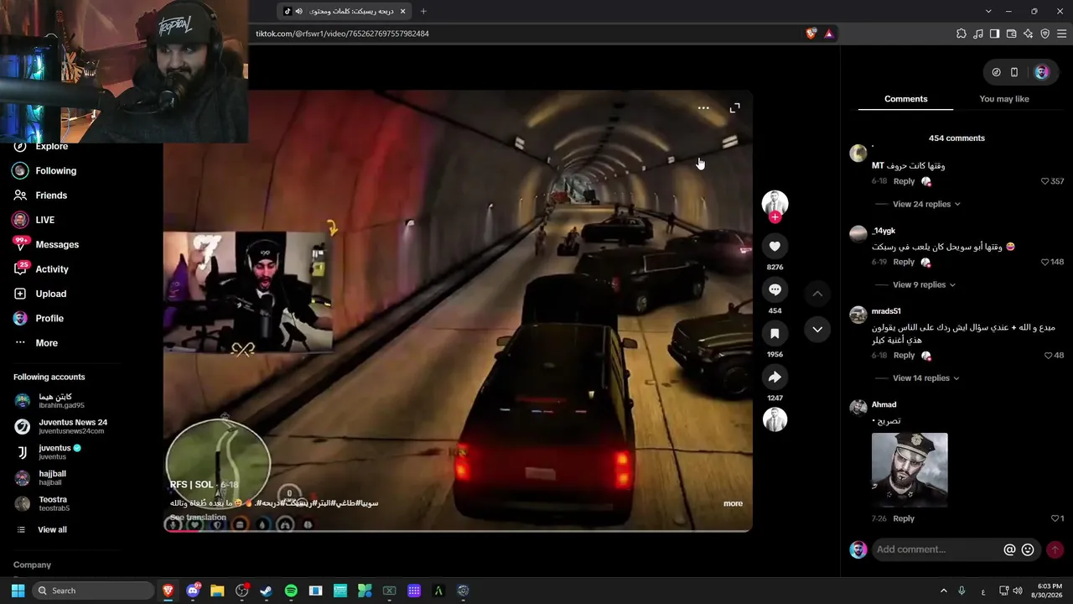
Task: Like the video with the heart icon
Action: [775, 246]
